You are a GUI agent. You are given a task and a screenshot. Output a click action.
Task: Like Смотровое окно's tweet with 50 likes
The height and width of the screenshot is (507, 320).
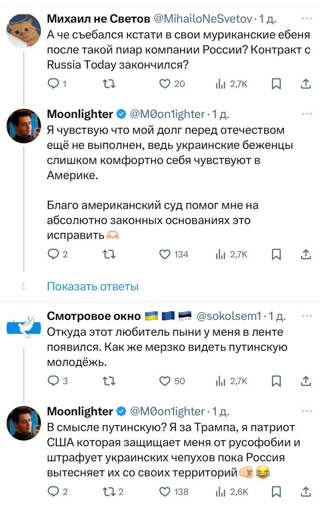click(165, 381)
